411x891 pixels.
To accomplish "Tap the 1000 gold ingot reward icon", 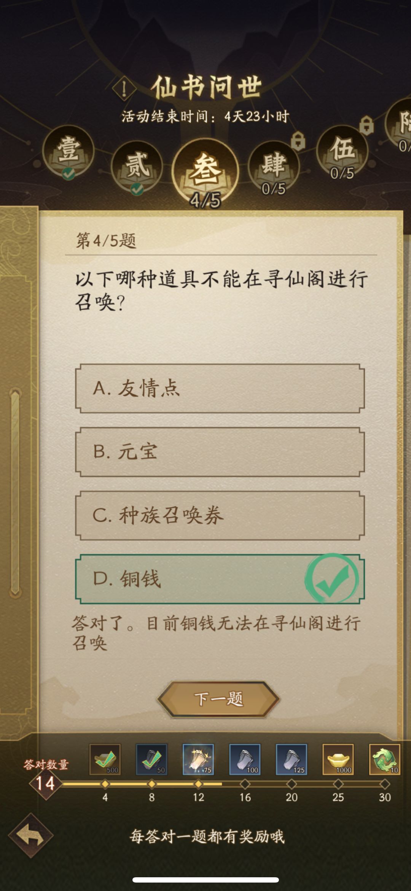I will pyautogui.click(x=338, y=759).
